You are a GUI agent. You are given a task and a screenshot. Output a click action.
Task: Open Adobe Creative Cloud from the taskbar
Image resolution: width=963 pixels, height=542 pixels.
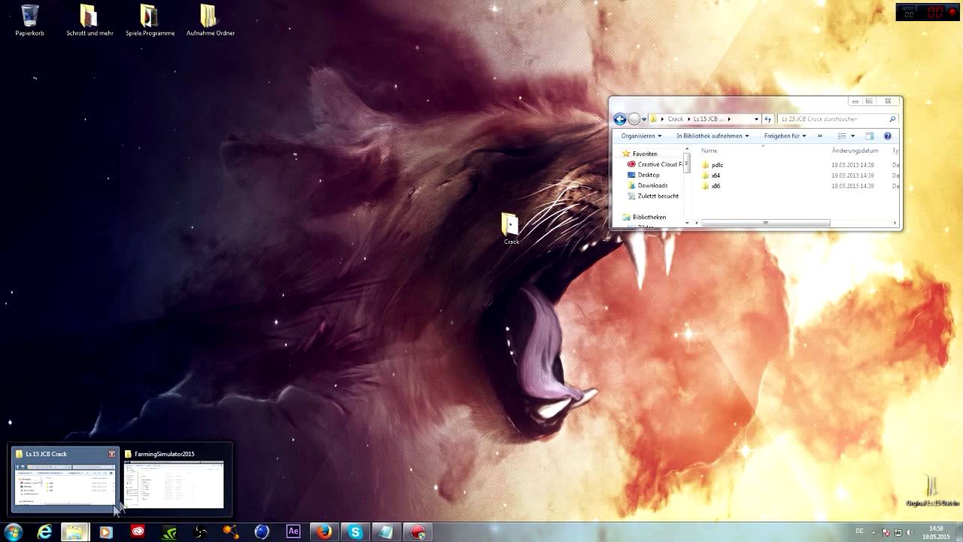point(138,531)
